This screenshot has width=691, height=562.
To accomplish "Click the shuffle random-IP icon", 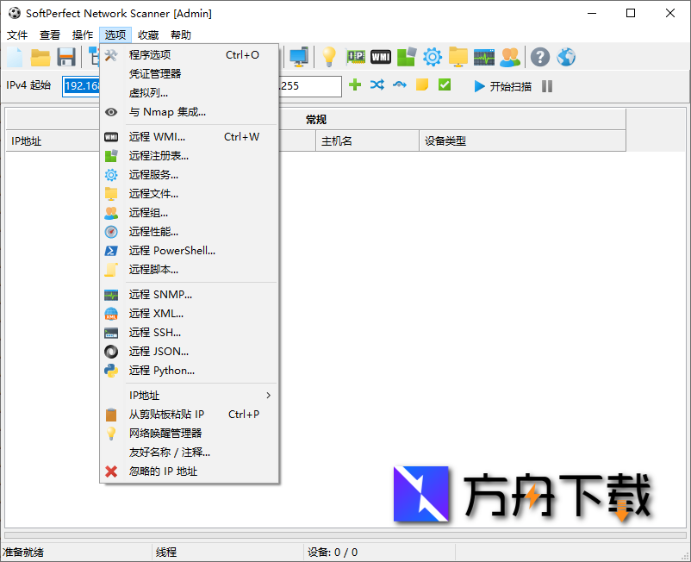I will click(377, 86).
